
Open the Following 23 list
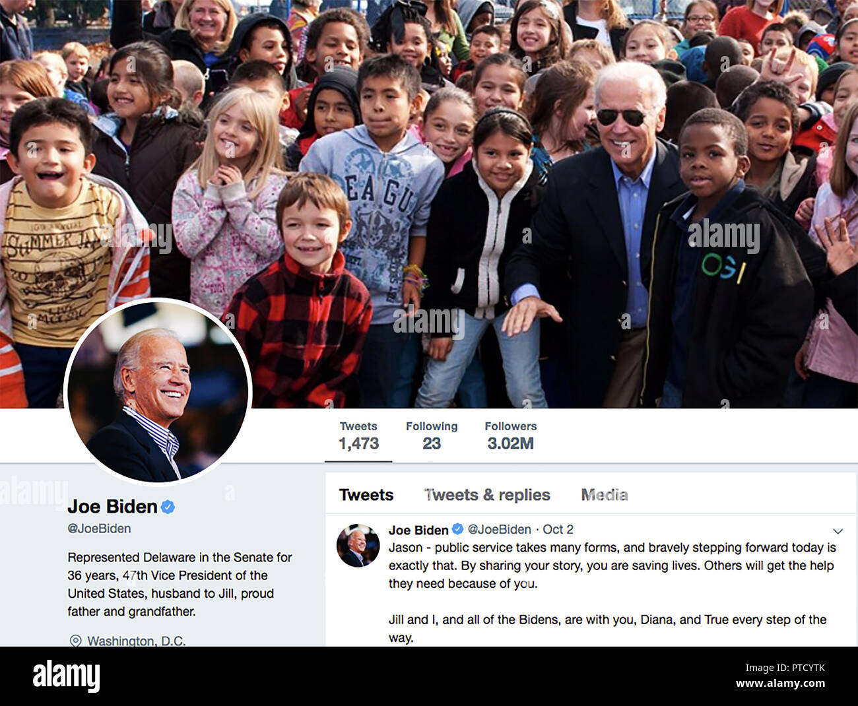tap(432, 435)
